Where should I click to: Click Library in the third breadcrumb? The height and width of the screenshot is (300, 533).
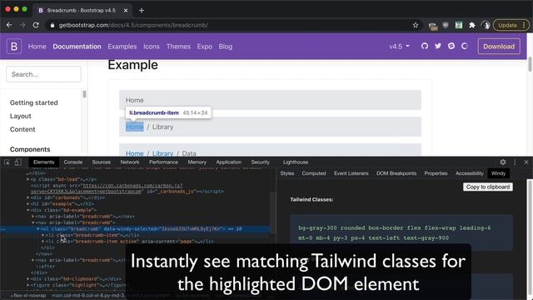click(x=162, y=153)
